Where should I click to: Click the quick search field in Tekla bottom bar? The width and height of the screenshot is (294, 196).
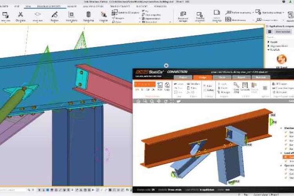pyautogui.click(x=13, y=190)
